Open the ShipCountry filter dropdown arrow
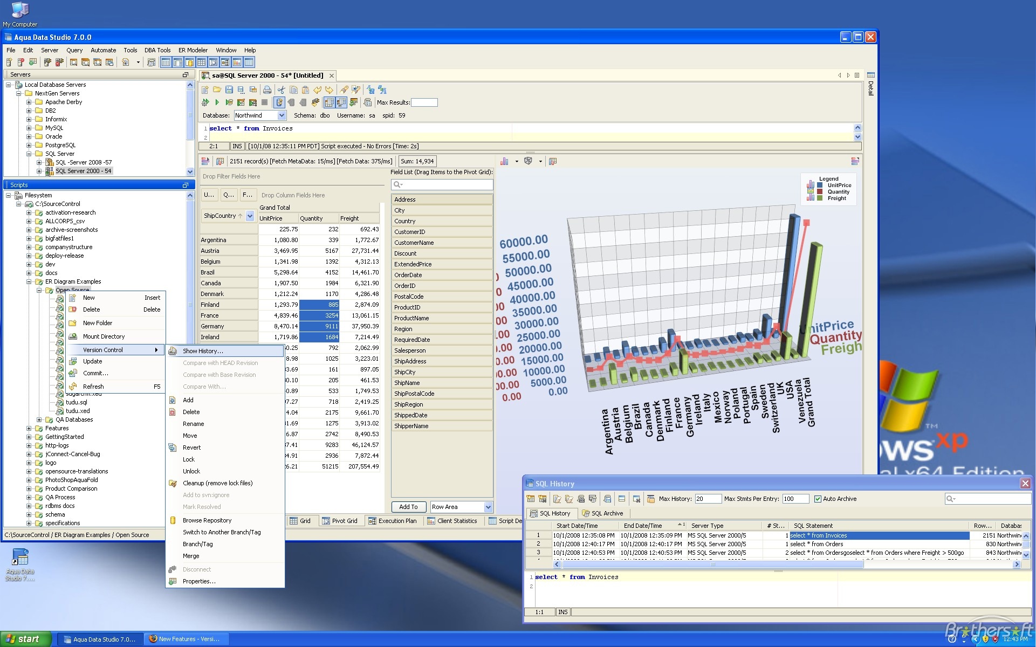The image size is (1036, 647). tap(250, 216)
